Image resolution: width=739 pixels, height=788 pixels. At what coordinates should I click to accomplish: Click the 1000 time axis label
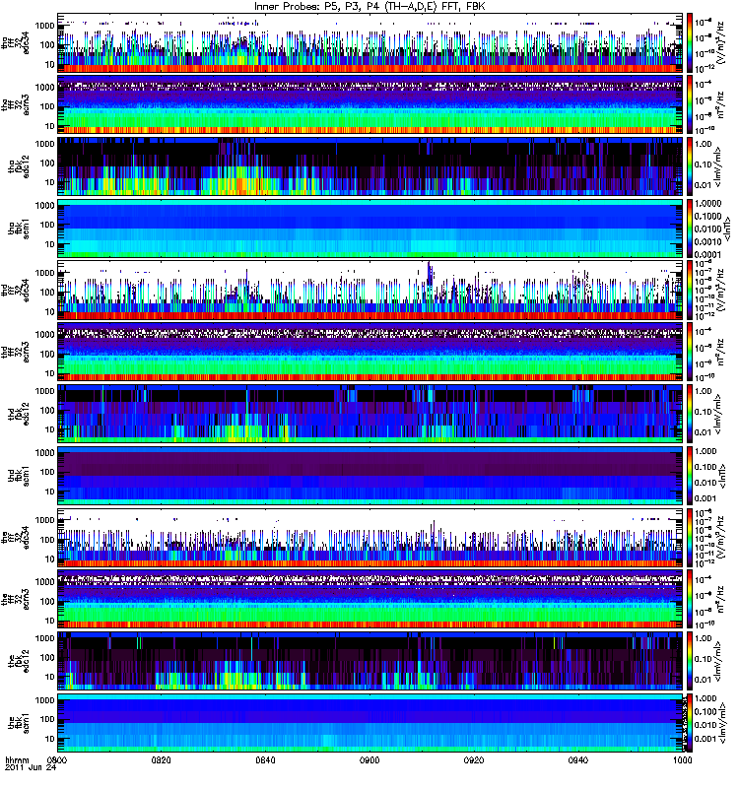pyautogui.click(x=682, y=759)
